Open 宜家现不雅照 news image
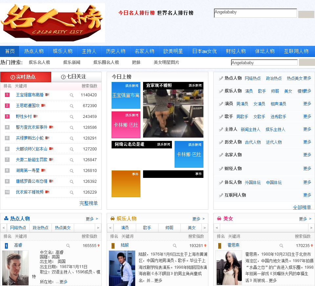Screen dimensions: 315x286 [173, 110]
